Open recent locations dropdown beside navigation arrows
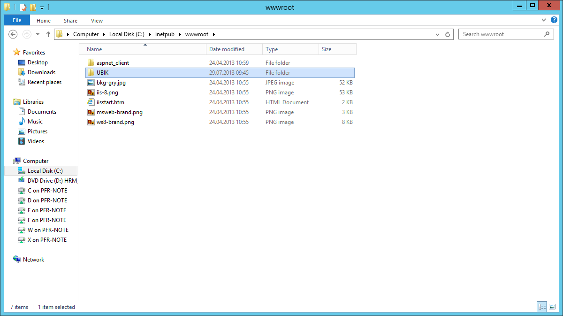Image resolution: width=563 pixels, height=316 pixels. [38, 34]
